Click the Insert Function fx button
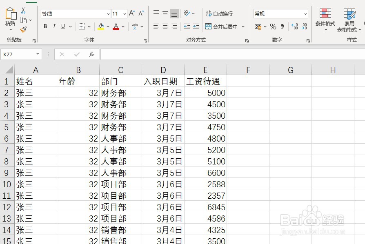Viewport: 365px width, 244px height. point(91,54)
